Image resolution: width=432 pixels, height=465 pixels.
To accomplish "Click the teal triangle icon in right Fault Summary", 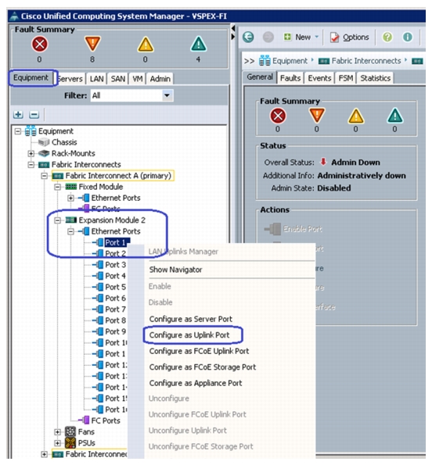I will (395, 116).
